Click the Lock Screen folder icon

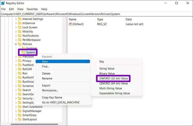tap(20, 27)
